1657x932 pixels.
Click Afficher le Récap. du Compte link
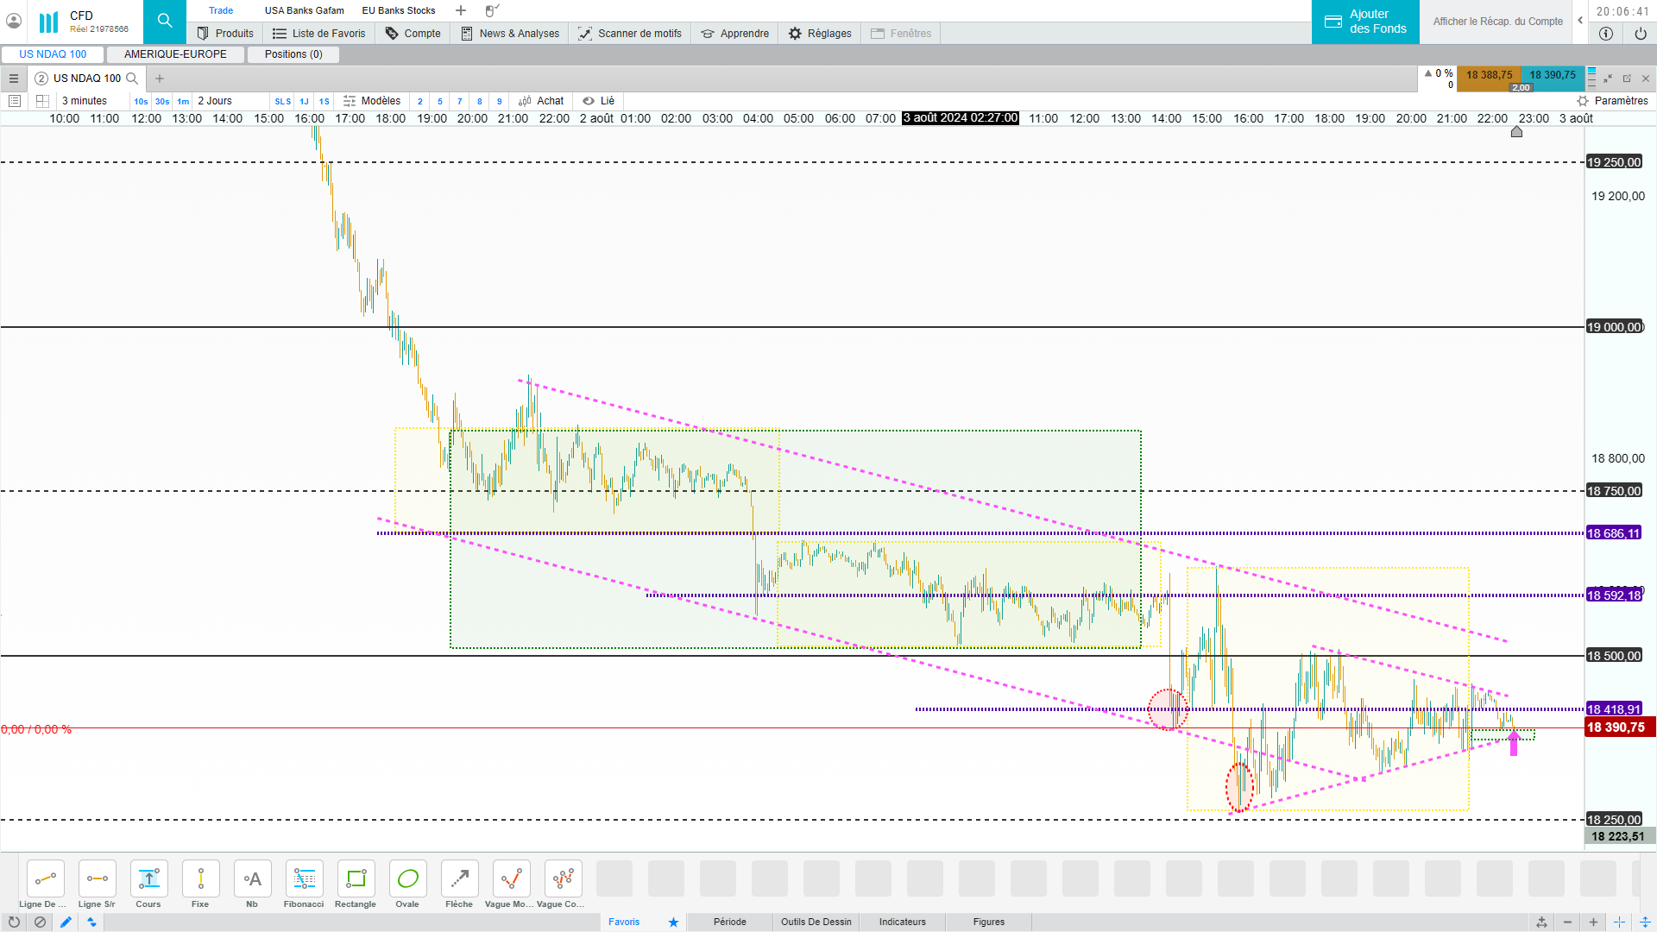[x=1497, y=22]
